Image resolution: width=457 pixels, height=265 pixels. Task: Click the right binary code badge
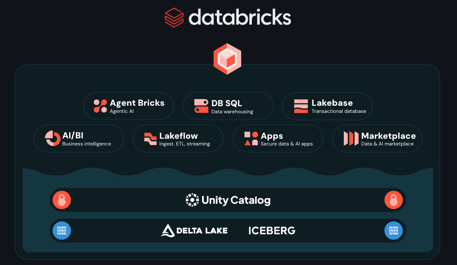pyautogui.click(x=393, y=230)
